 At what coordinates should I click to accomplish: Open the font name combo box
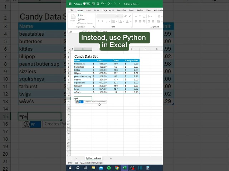[x=106, y=16]
